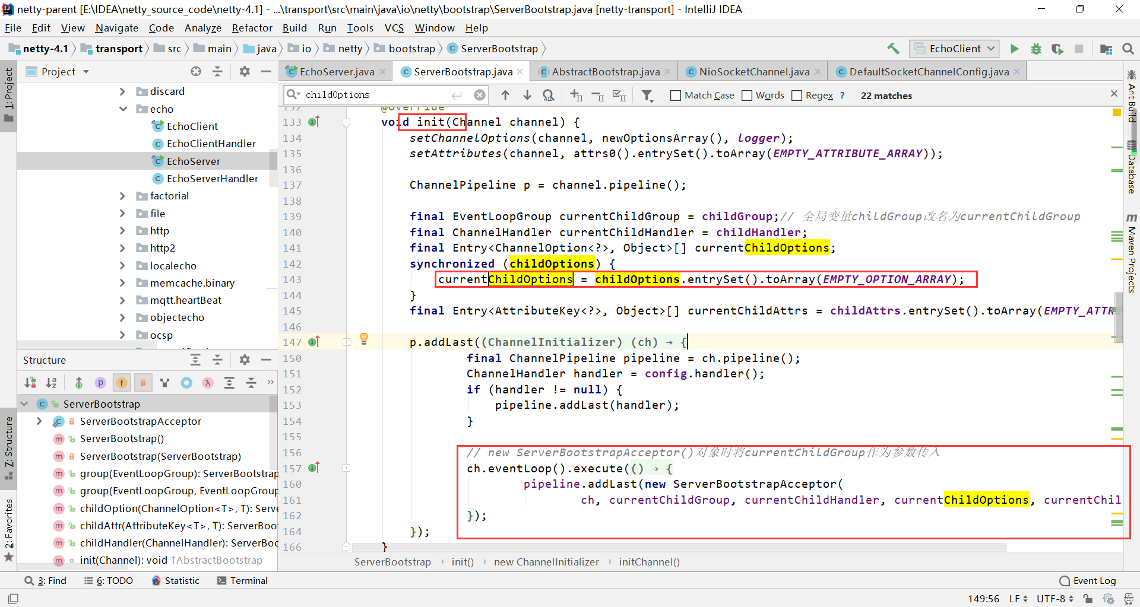Build the project with the hammer icon
Image resolution: width=1140 pixels, height=607 pixels.
pos(893,49)
